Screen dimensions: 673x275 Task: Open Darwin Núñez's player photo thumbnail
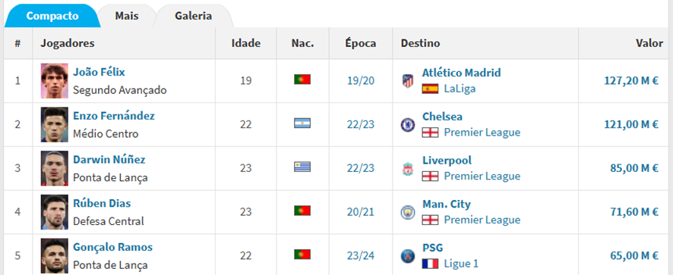tap(55, 168)
